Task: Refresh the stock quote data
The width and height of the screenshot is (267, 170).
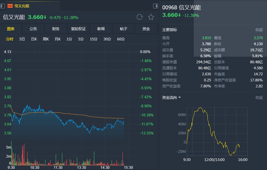Action: click(x=140, y=17)
